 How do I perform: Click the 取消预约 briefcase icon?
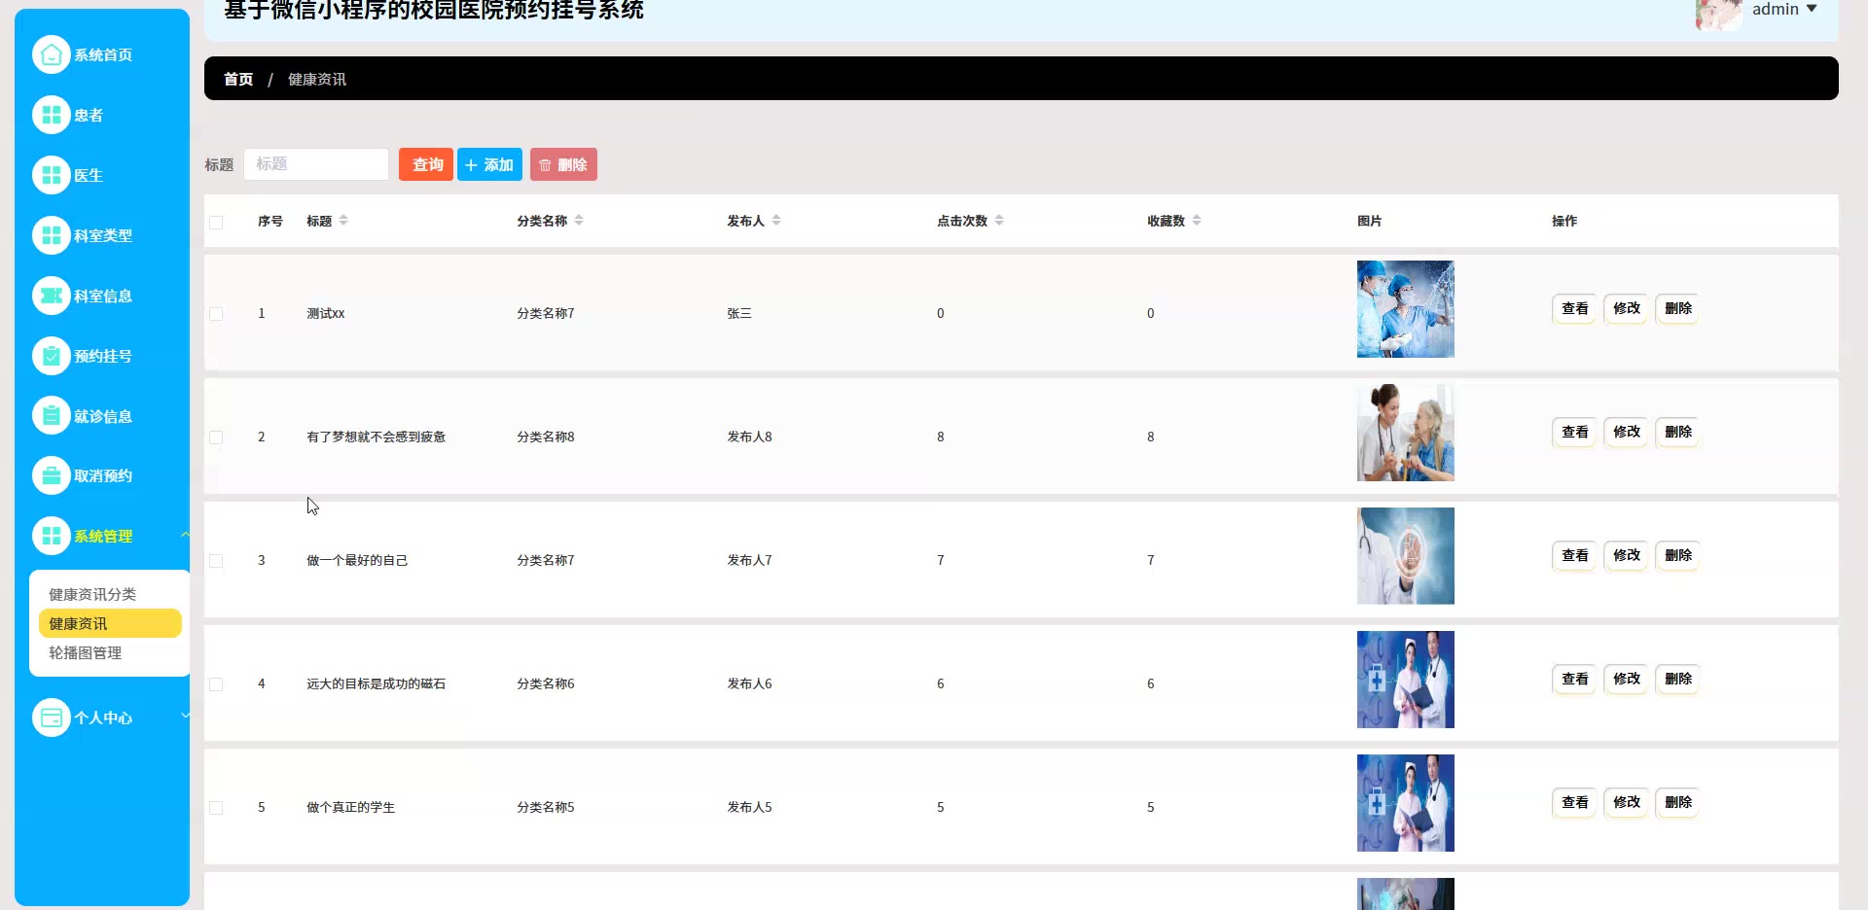click(x=52, y=475)
